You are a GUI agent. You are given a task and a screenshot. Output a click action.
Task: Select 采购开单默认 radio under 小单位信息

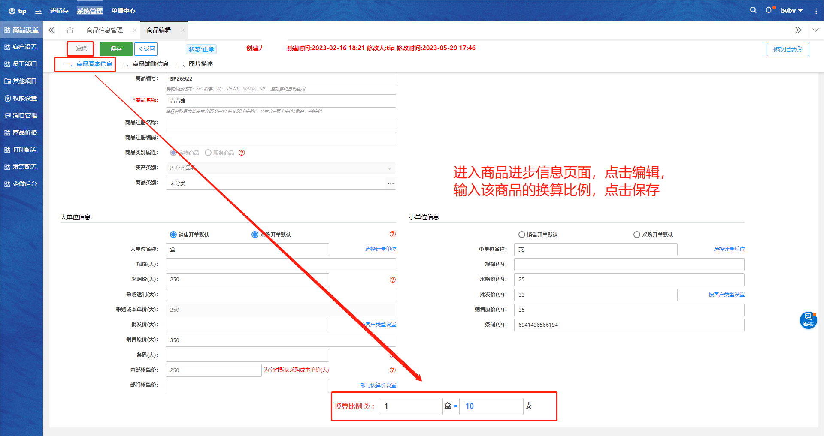[x=637, y=235]
